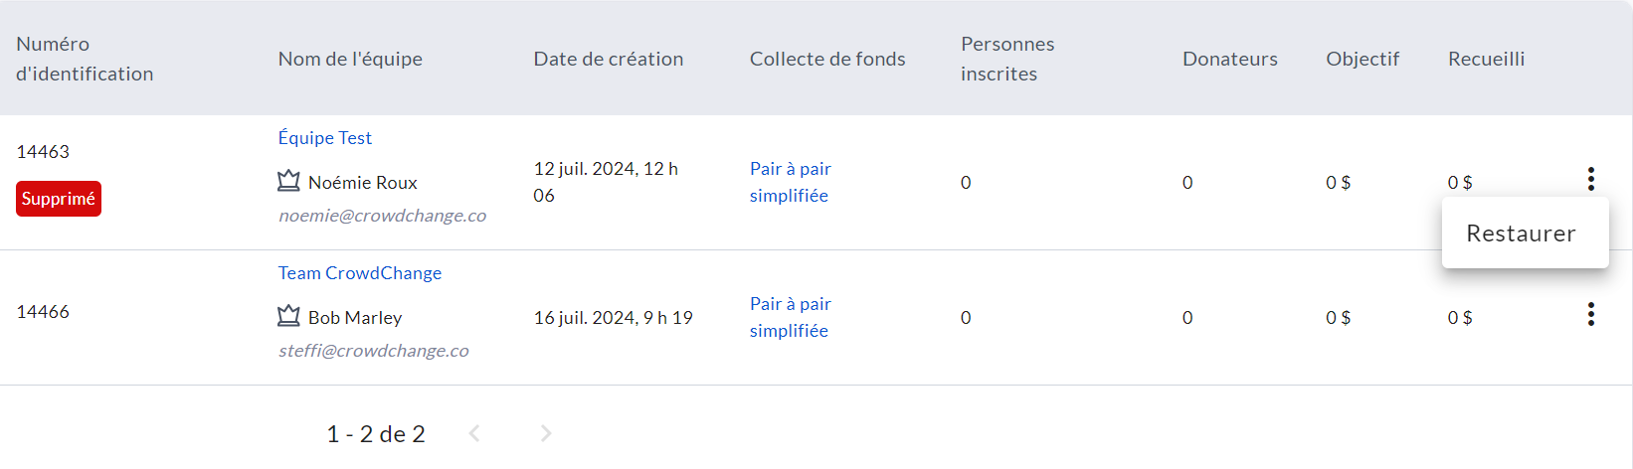Click the crown icon beside Noémie Roux
Viewport: 1633px width, 469px height.
pos(288,181)
